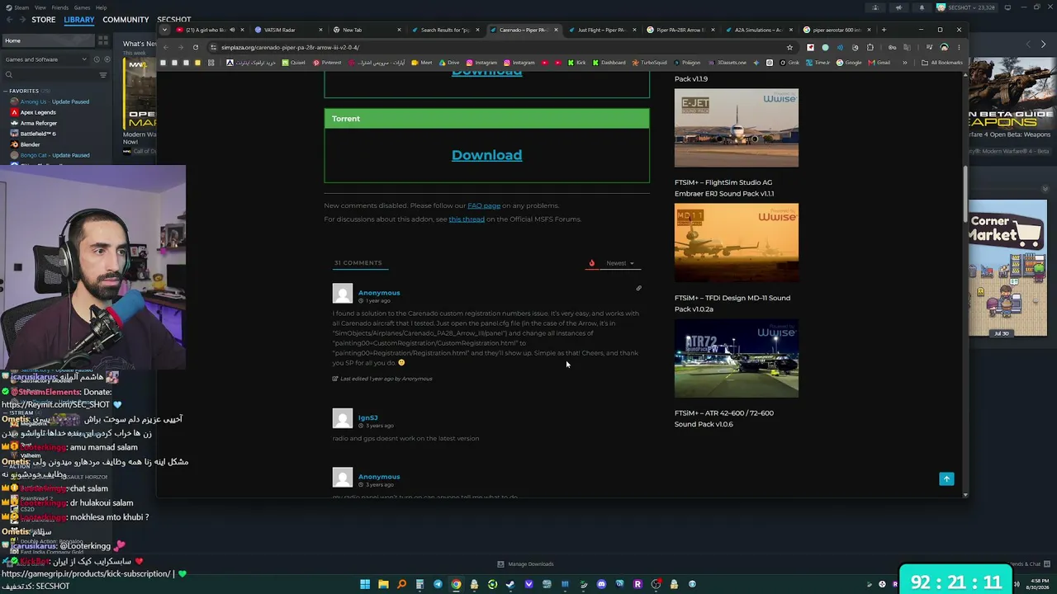The width and height of the screenshot is (1057, 594).
Task: Open FTSIM+ ATR 42-600 / 72-600 link
Action: pos(724,418)
